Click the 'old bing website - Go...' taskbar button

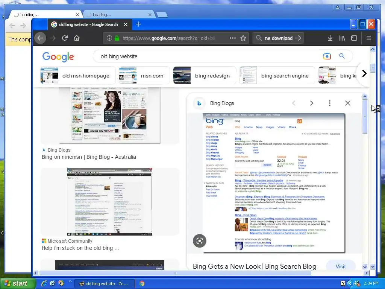pyautogui.click(x=104, y=284)
